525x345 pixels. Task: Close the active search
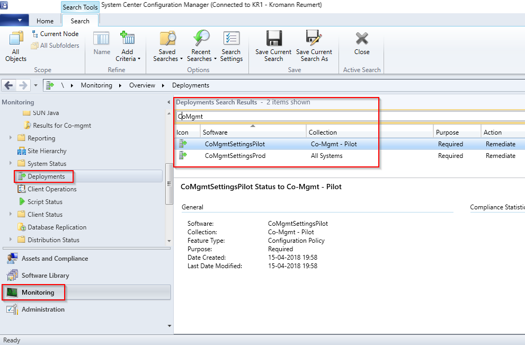pyautogui.click(x=362, y=43)
